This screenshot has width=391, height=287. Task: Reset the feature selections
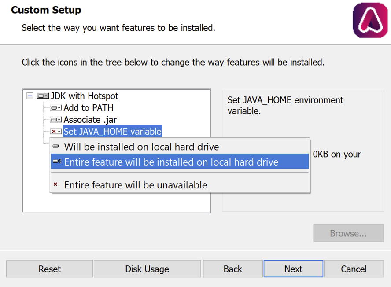[49, 269]
